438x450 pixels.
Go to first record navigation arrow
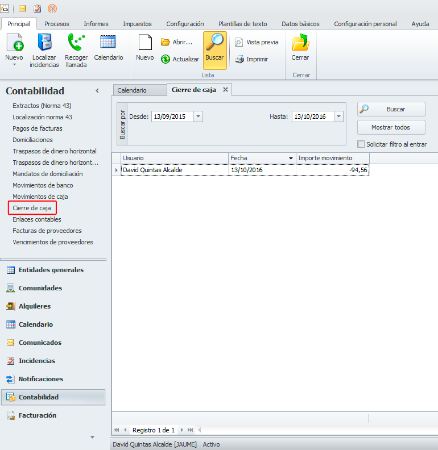click(116, 430)
